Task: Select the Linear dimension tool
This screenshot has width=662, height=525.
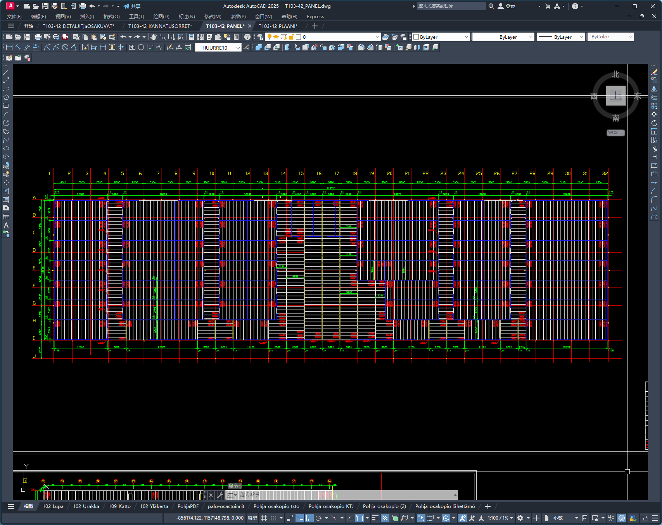Action: coord(9,47)
